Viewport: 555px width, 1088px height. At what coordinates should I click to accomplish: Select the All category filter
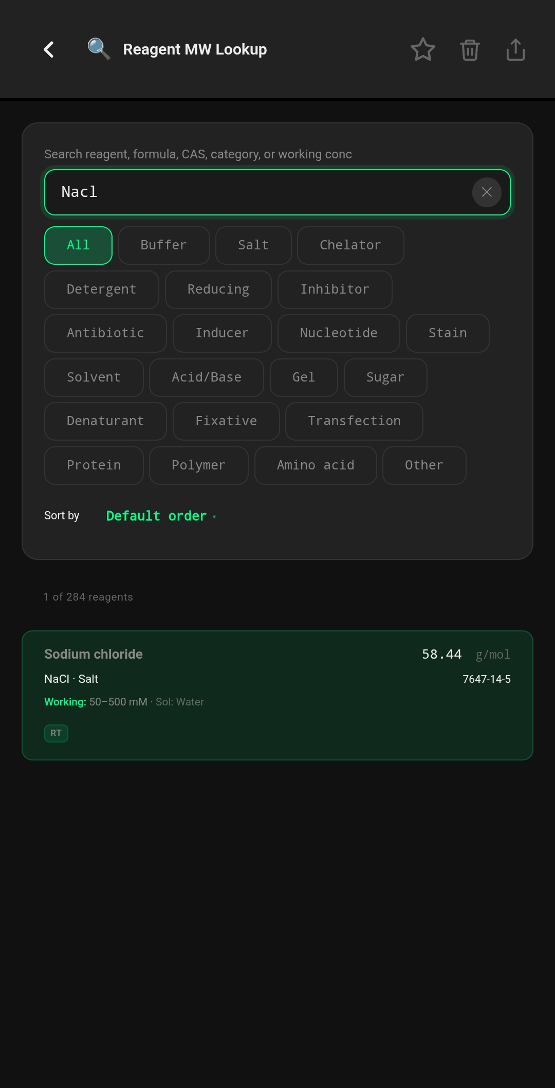78,245
